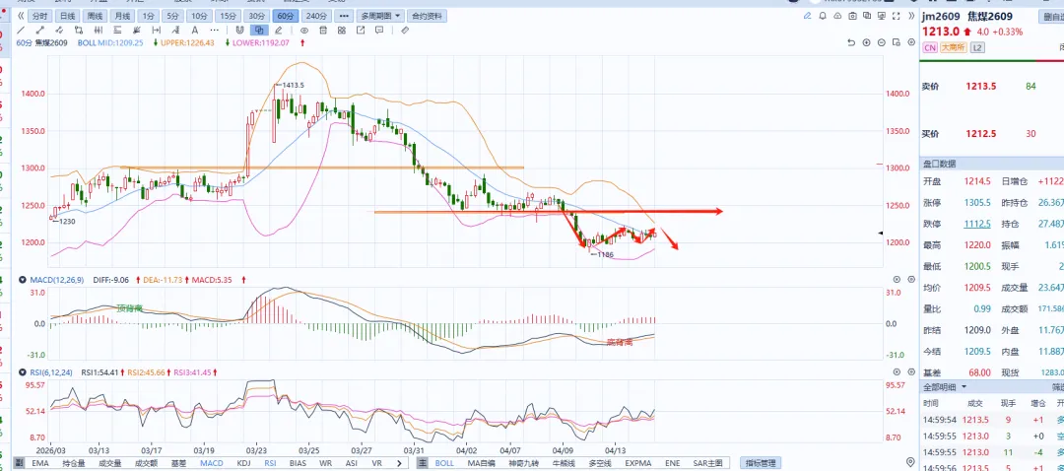Zoom out chart with minus icon
Image resolution: width=1064 pixels, height=471 pixels.
coord(882,42)
